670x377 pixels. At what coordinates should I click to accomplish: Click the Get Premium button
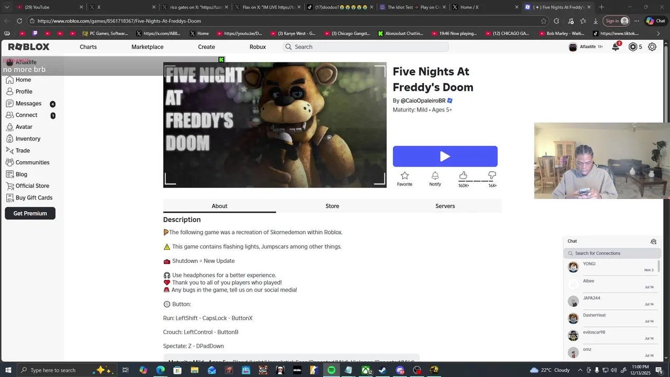click(x=30, y=213)
